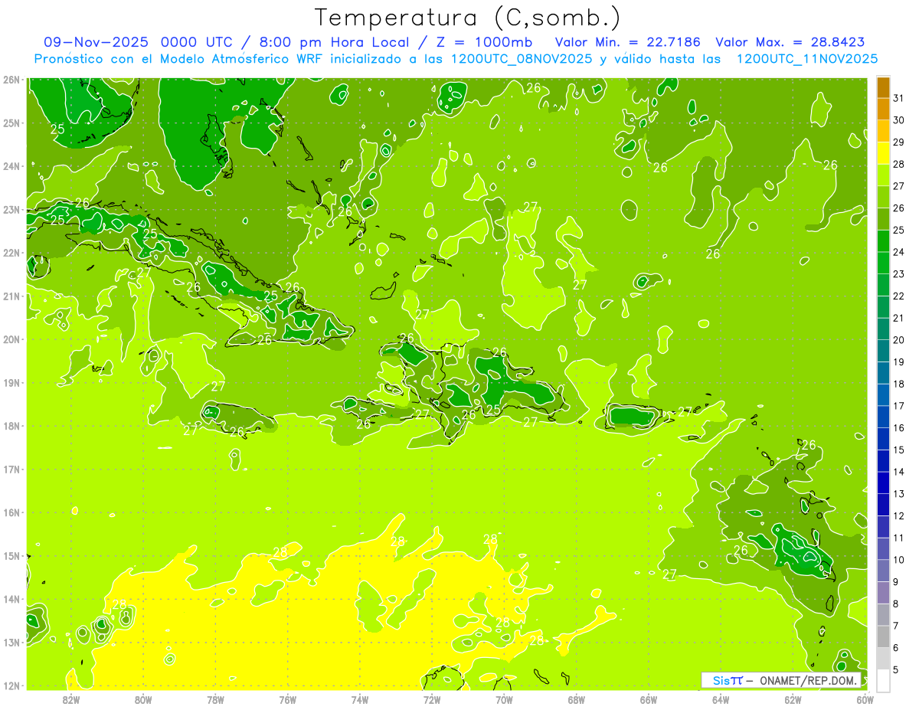This screenshot has height=710, width=919.
Task: Click the '18N' latitude axis label
Action: pyautogui.click(x=11, y=426)
